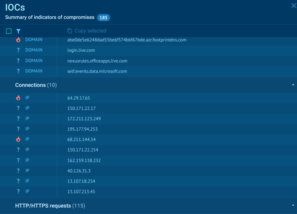Tick the select-all checkbox
The image size is (297, 214).
click(9, 31)
